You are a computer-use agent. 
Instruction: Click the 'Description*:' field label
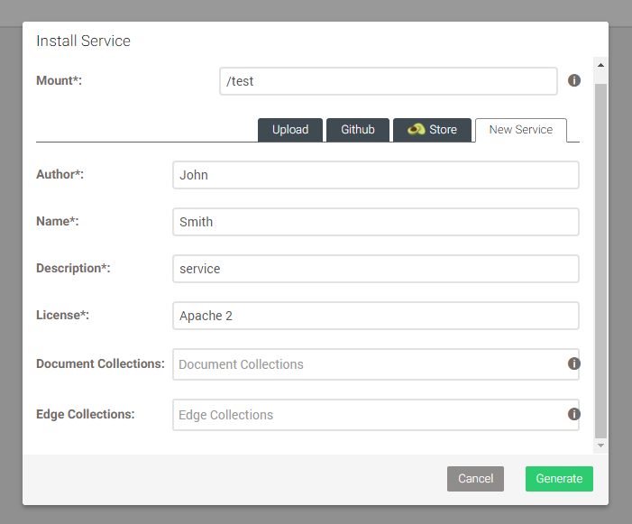coord(73,269)
